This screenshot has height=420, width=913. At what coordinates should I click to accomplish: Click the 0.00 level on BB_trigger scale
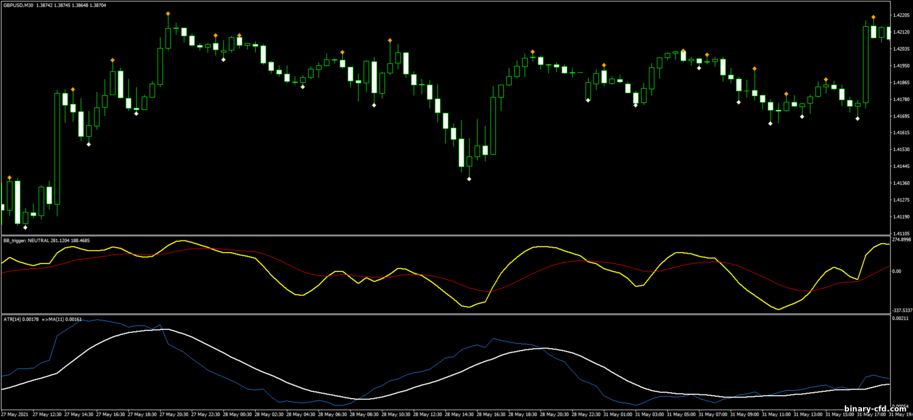click(898, 271)
